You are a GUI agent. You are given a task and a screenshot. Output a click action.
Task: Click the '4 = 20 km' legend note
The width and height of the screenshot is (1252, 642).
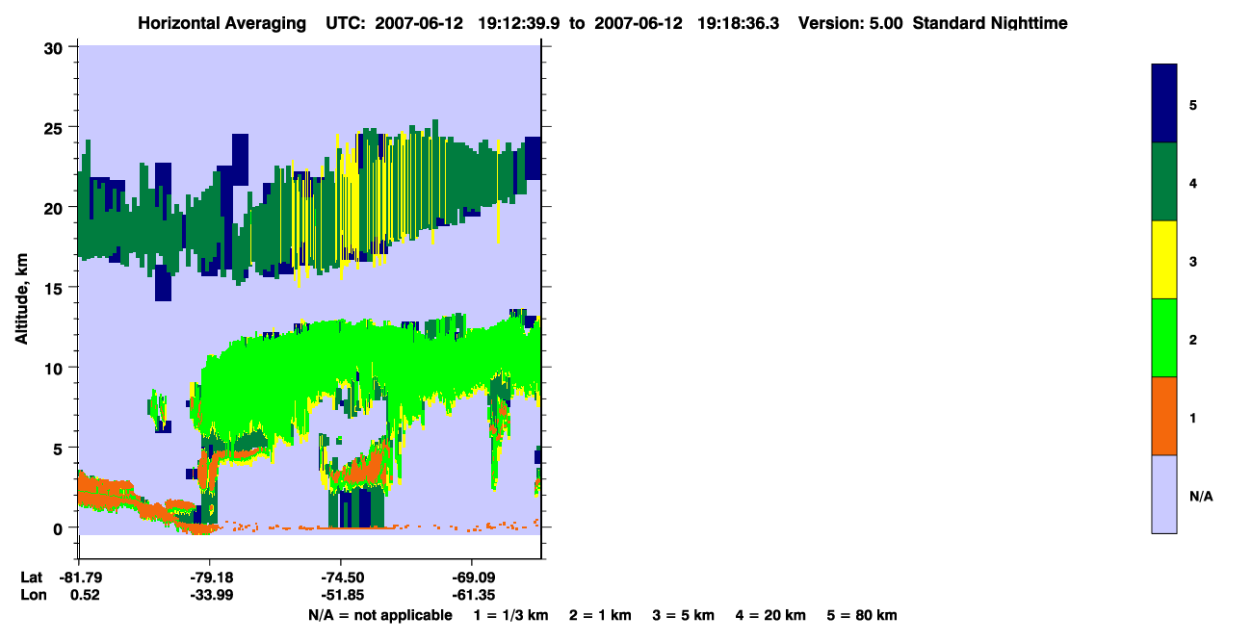tap(772, 615)
